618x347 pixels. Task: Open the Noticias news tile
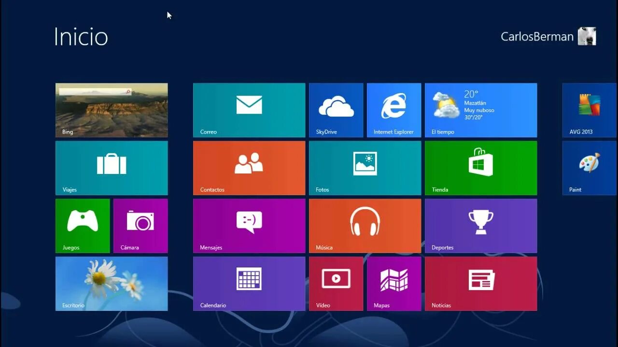[x=481, y=284]
